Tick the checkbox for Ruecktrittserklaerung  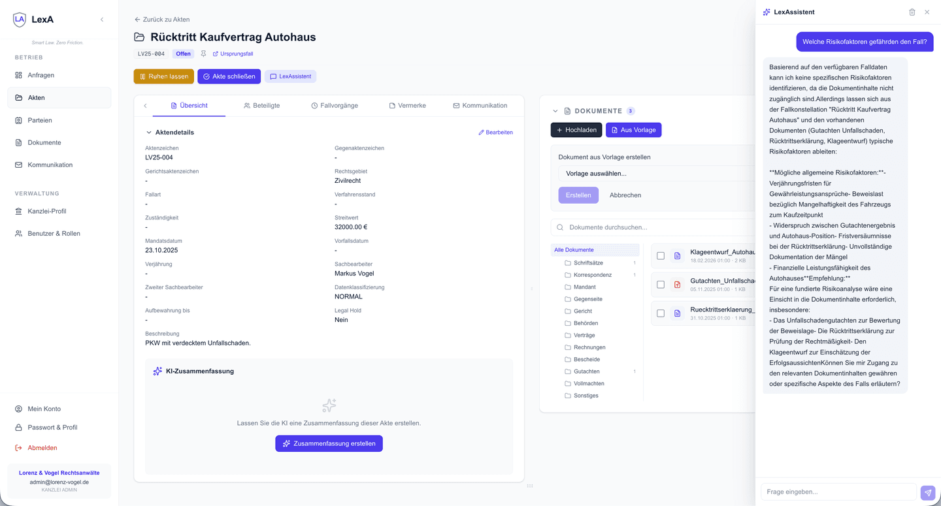tap(660, 313)
